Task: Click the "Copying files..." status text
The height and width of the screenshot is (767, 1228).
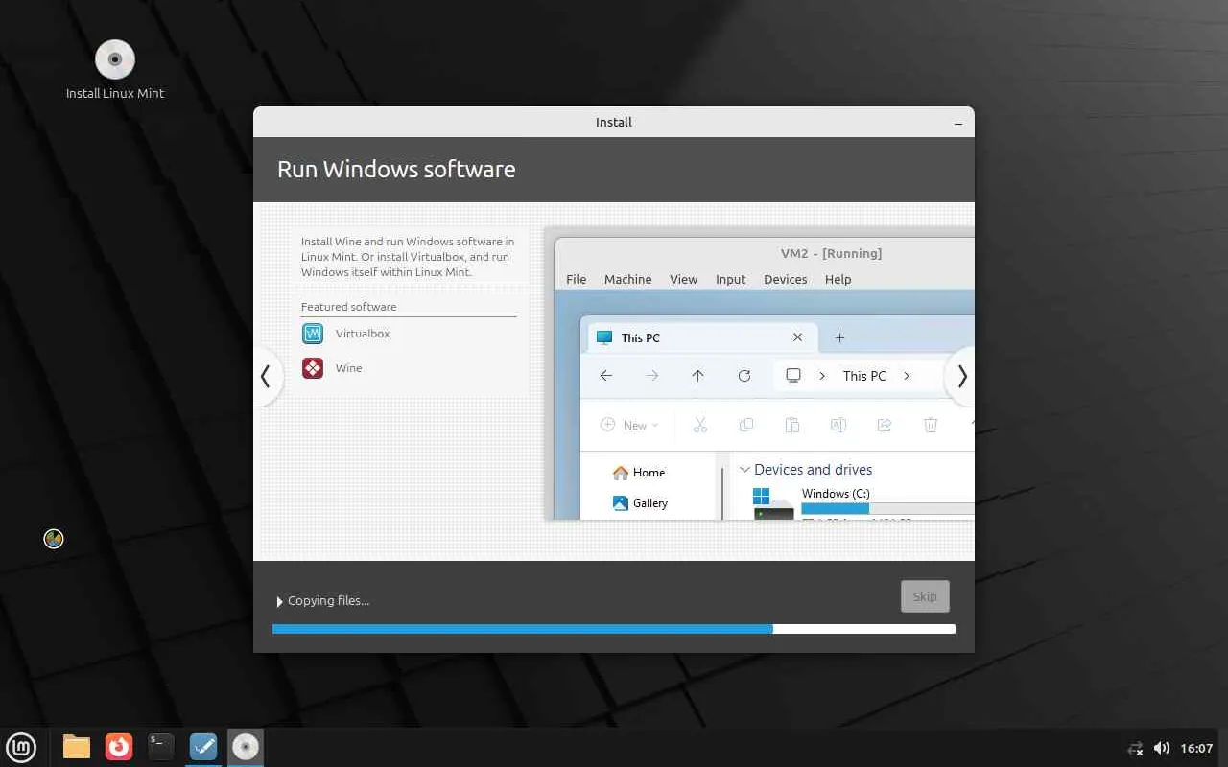Action: click(329, 601)
